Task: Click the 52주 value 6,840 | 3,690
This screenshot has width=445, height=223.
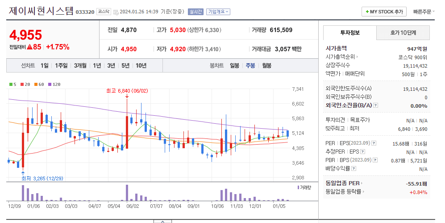Action: [x=413, y=129]
